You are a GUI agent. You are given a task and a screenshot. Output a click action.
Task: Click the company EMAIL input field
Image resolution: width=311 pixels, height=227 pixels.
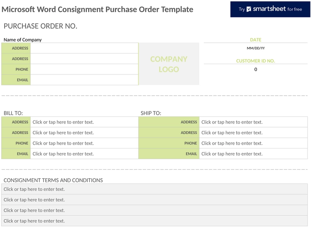pyautogui.click(x=84, y=80)
